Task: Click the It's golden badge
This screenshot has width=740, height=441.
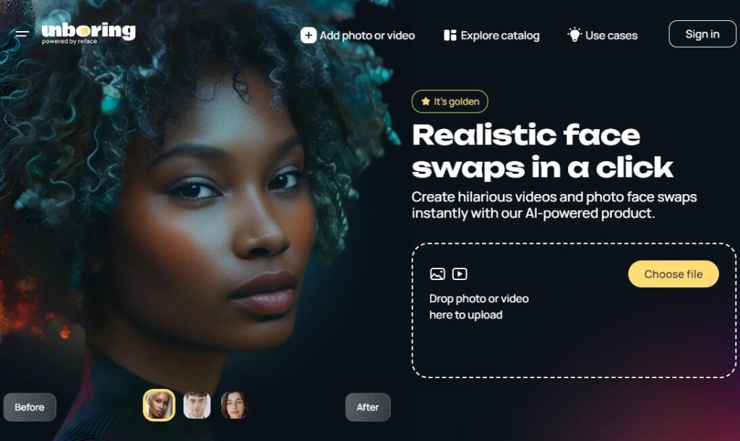Action: 449,101
